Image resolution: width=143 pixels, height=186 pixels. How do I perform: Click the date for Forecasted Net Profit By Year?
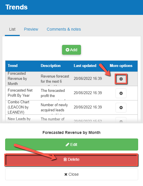tap(88, 93)
